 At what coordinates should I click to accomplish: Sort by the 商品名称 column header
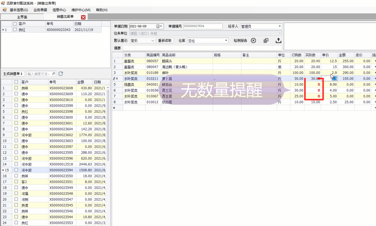point(187,55)
